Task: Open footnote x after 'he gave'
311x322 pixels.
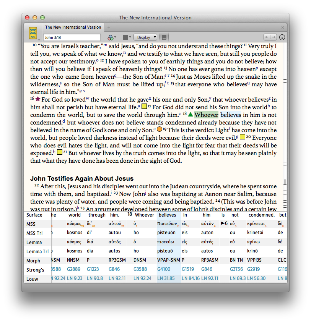Action: (x=150, y=99)
